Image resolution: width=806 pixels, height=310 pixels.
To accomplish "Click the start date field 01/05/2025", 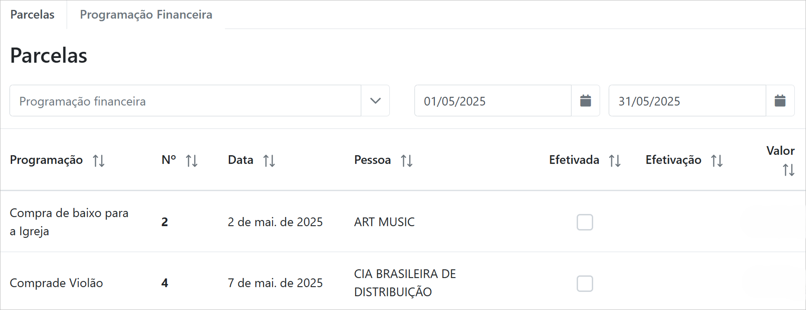I will pos(492,101).
